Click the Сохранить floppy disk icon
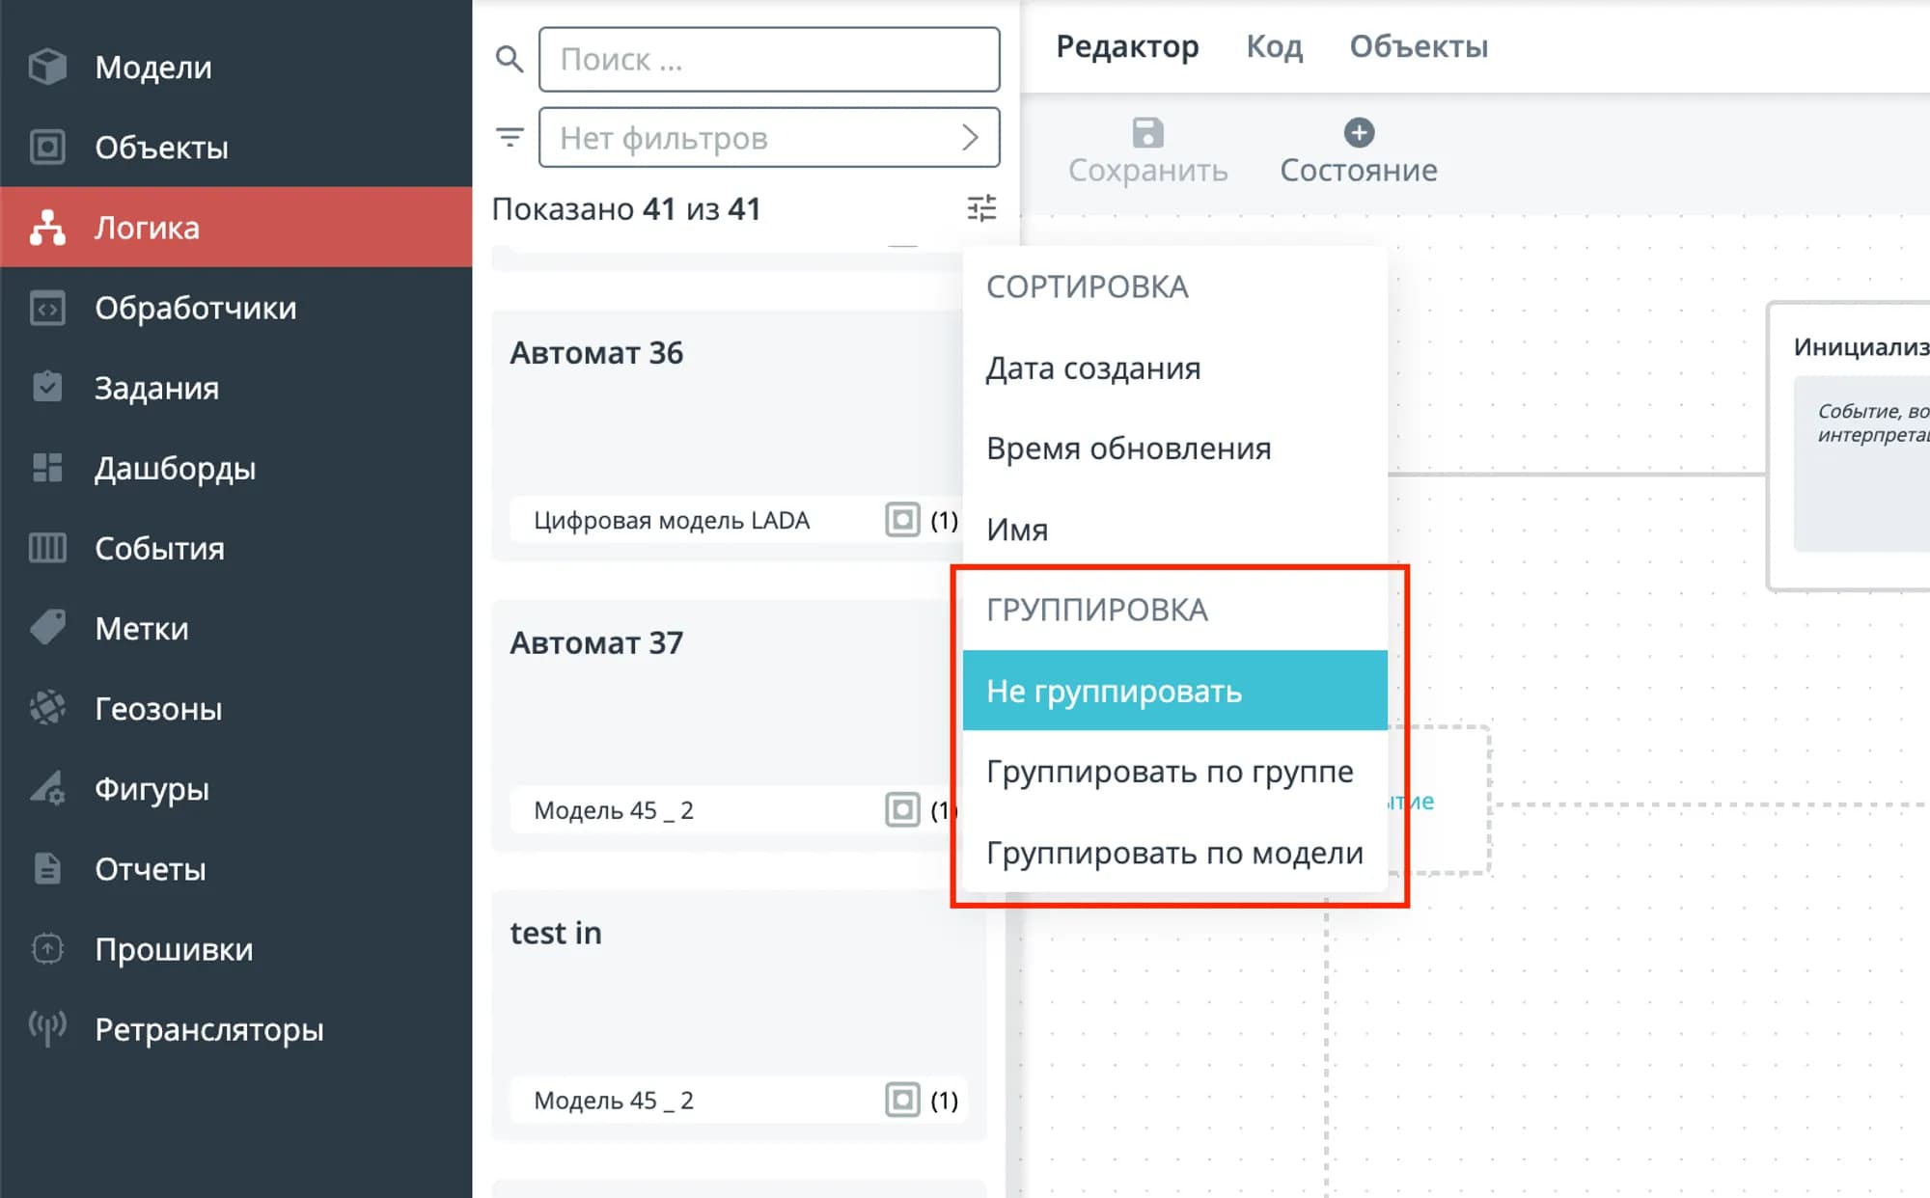This screenshot has height=1198, width=1930. click(1147, 133)
